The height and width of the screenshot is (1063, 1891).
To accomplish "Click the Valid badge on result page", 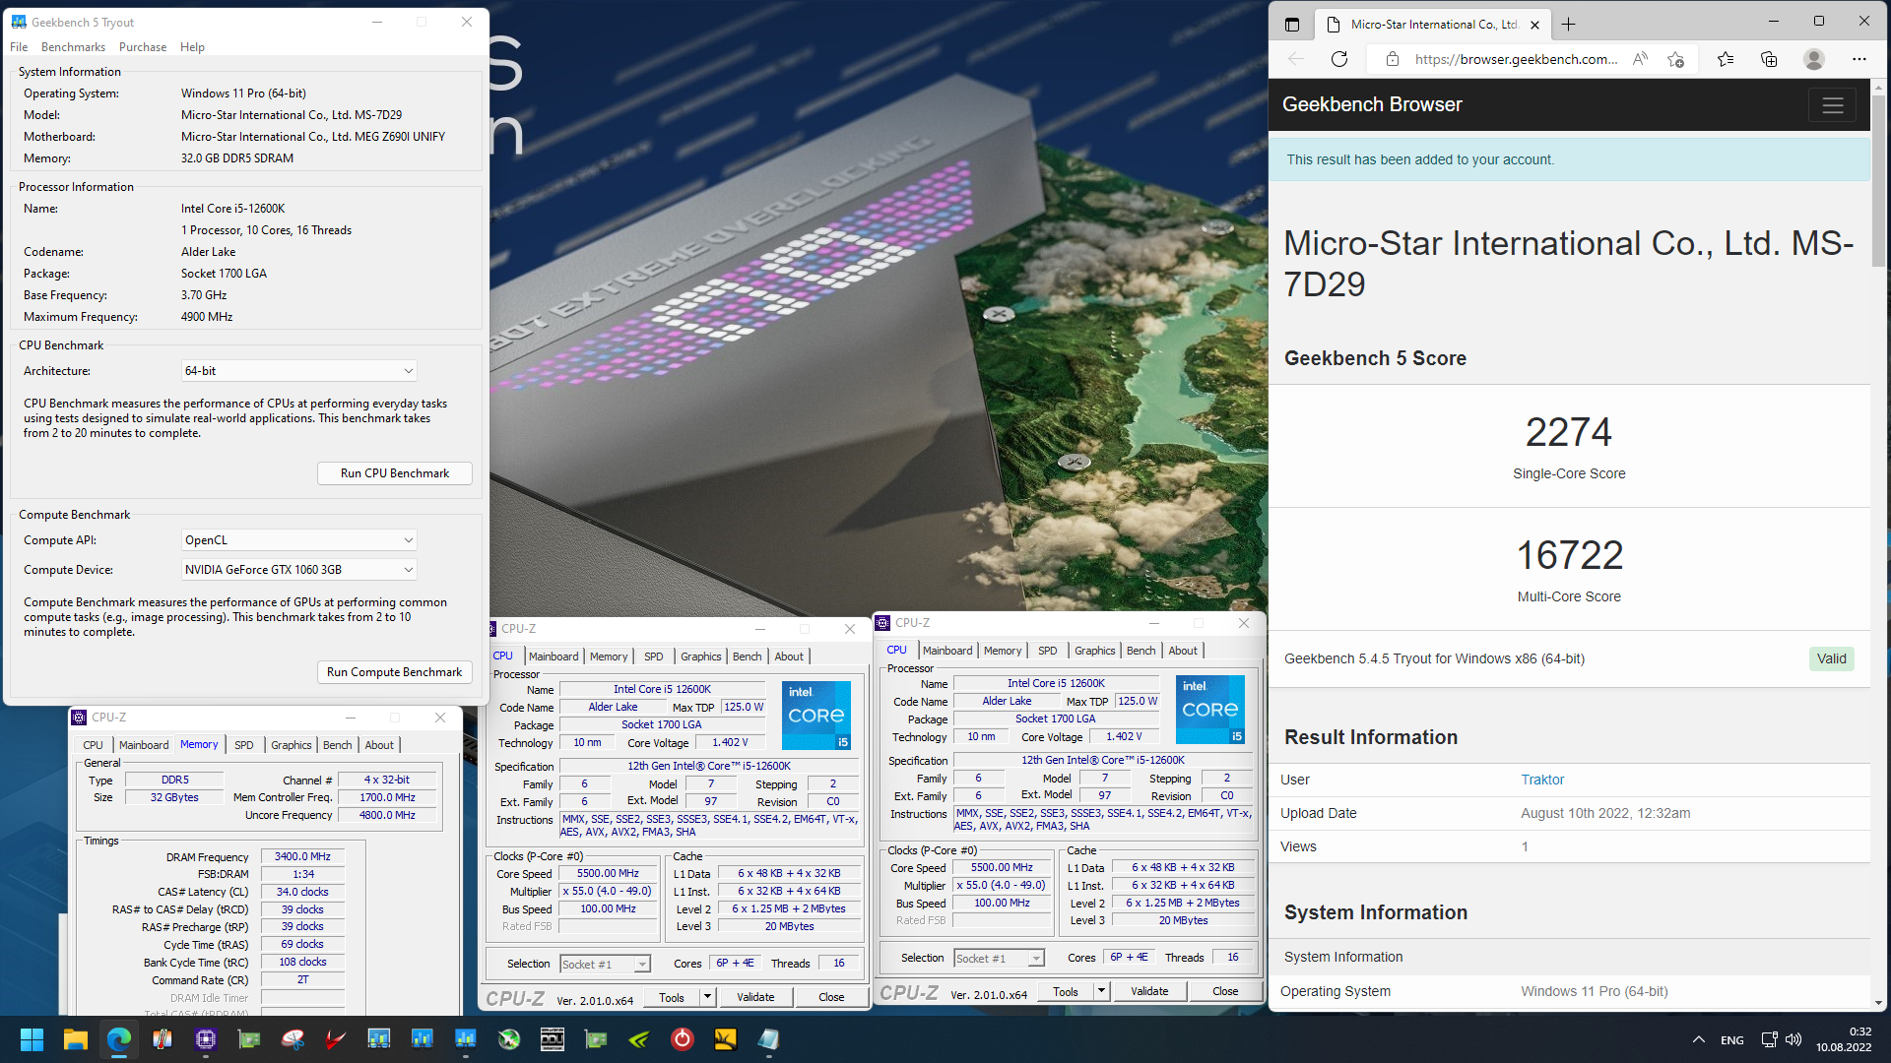I will [1832, 659].
